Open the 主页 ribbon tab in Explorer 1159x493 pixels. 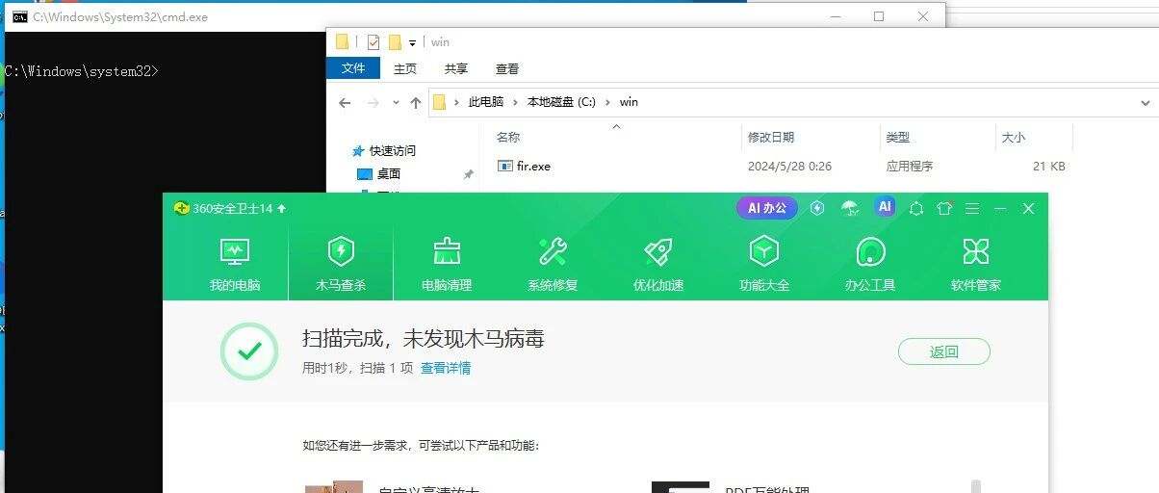point(405,68)
